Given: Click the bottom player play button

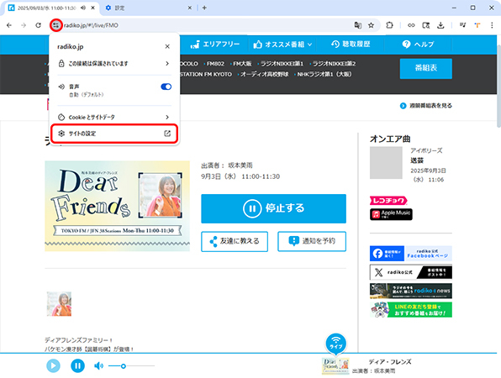Looking at the screenshot, I should [53, 366].
